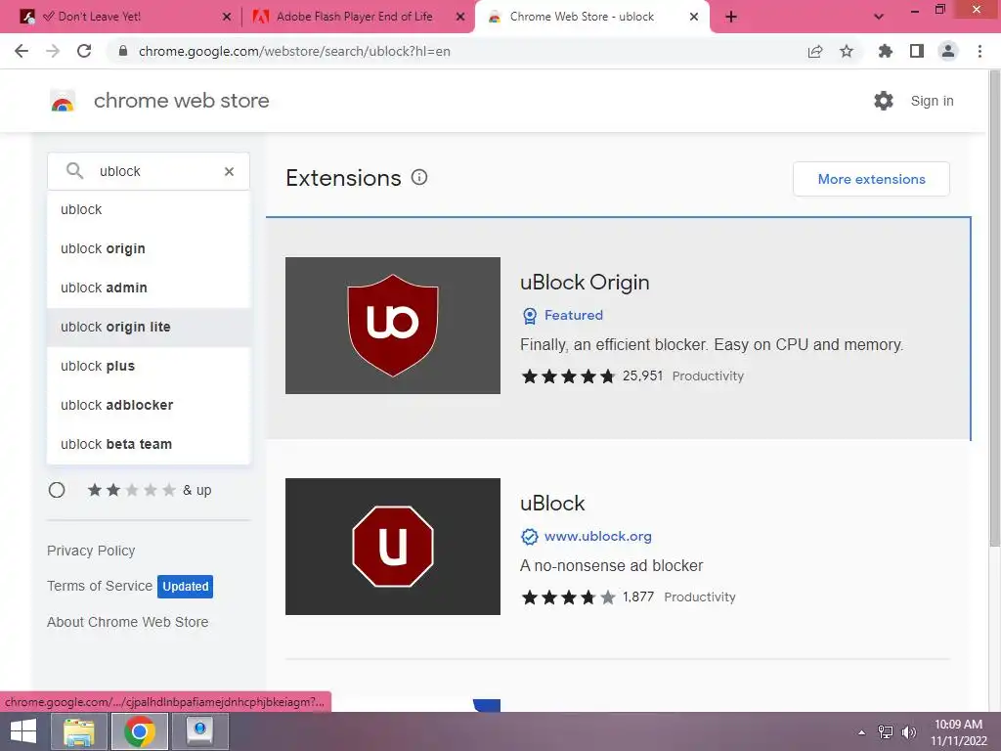
Task: Open Chrome three-dot menu
Action: 979,51
